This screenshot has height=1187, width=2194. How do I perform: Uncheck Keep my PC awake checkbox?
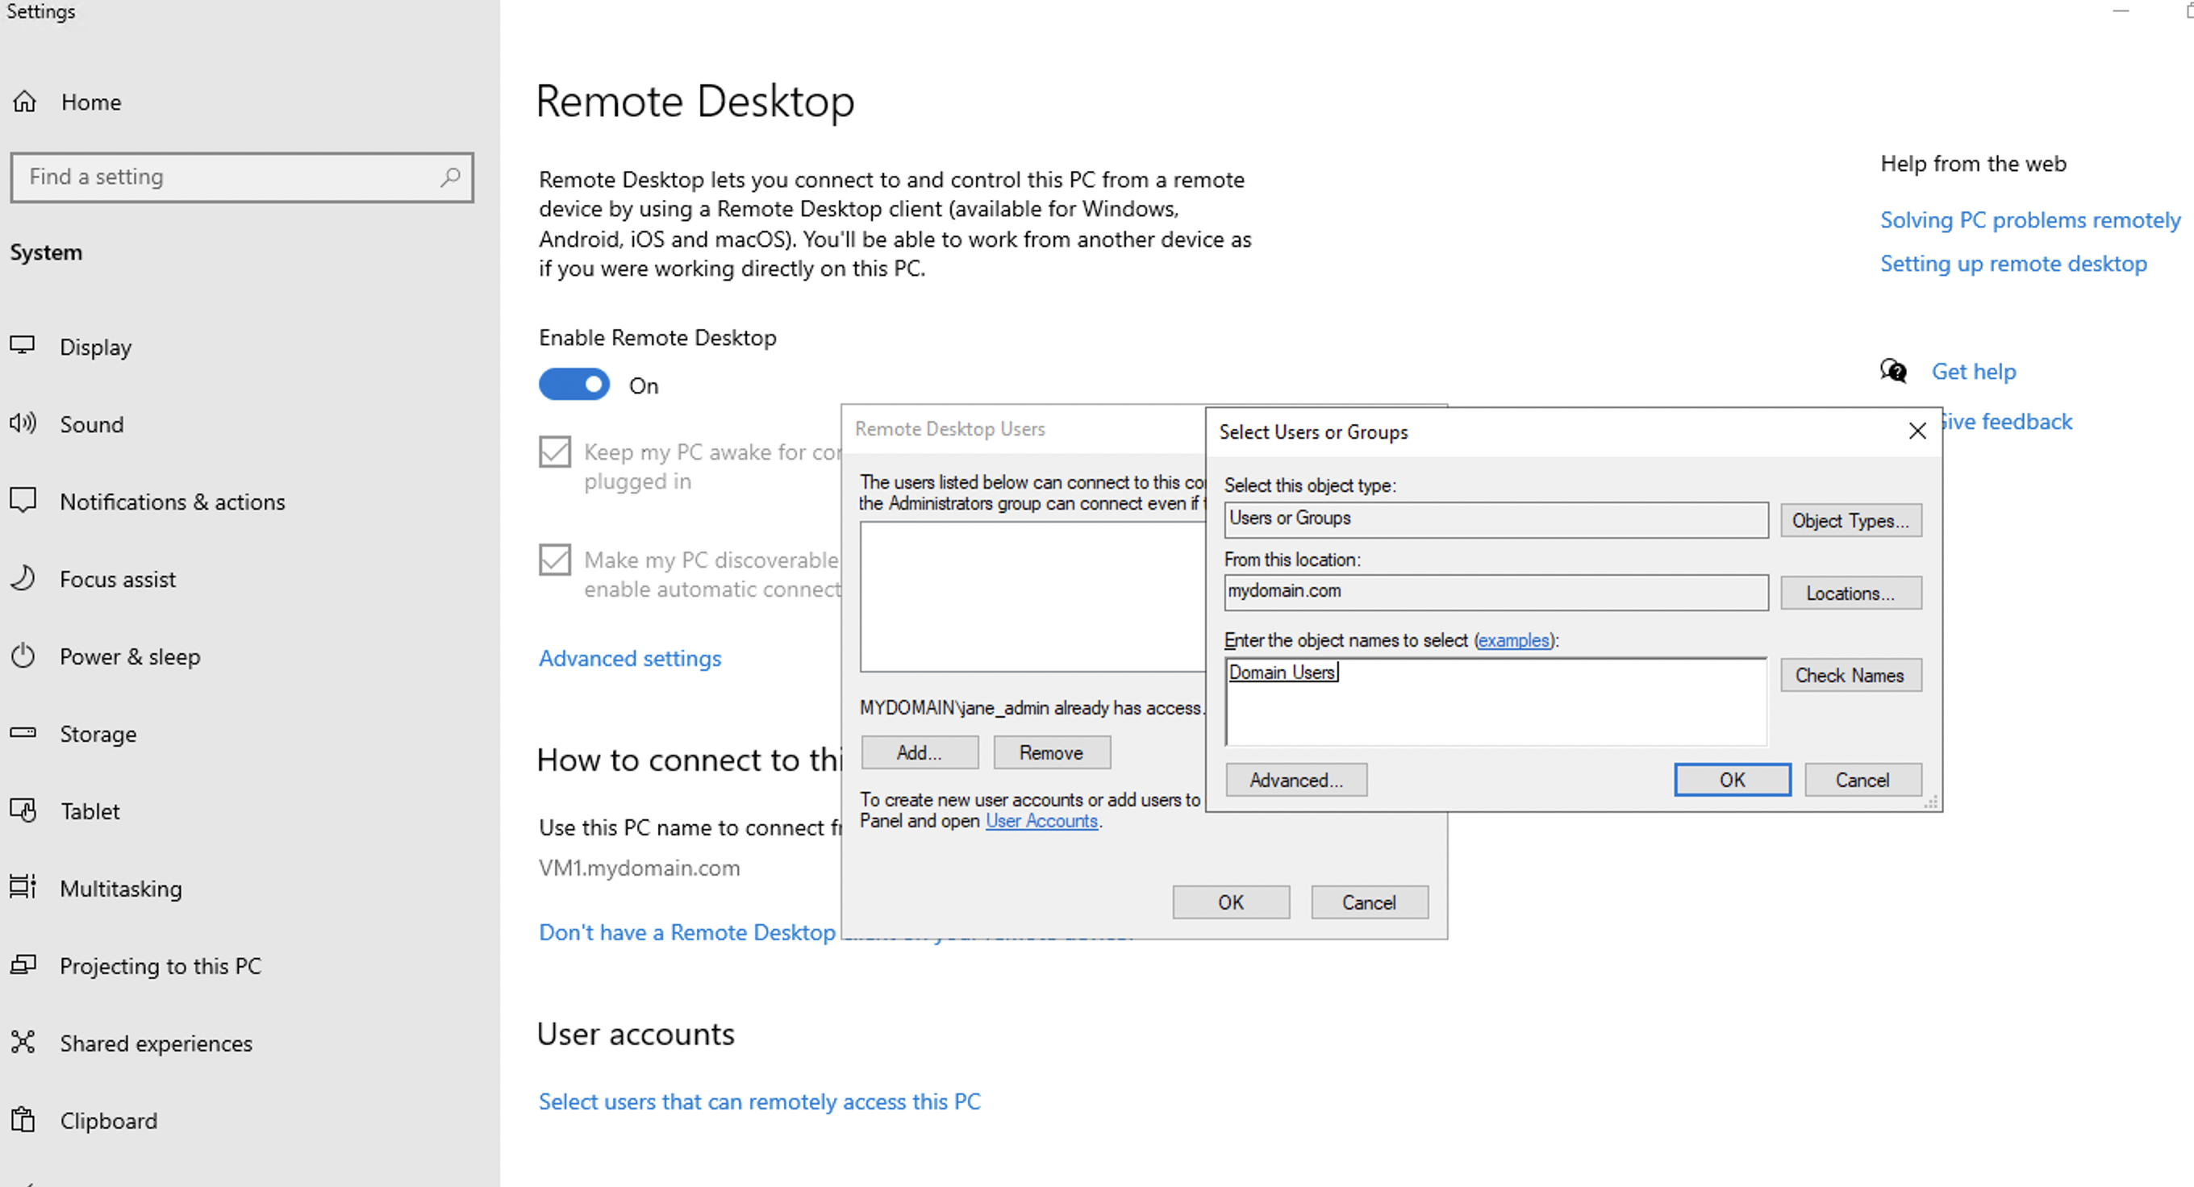click(555, 452)
